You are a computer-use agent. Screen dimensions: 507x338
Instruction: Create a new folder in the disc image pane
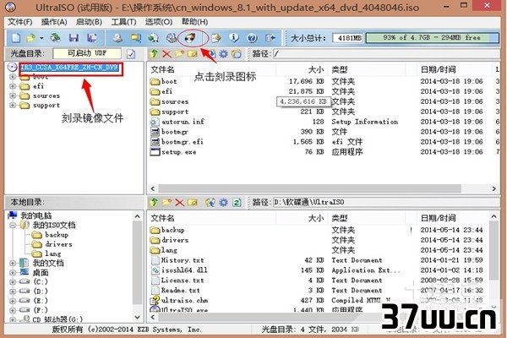(x=180, y=54)
